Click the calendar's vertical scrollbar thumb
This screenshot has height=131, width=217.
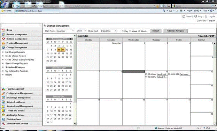[215, 51]
